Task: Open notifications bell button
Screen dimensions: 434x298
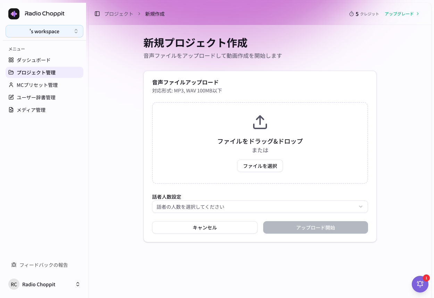Action: click(x=420, y=284)
